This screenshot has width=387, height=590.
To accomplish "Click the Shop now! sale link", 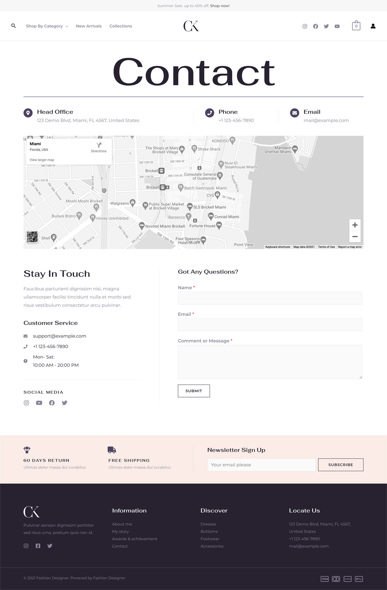I will (x=220, y=6).
